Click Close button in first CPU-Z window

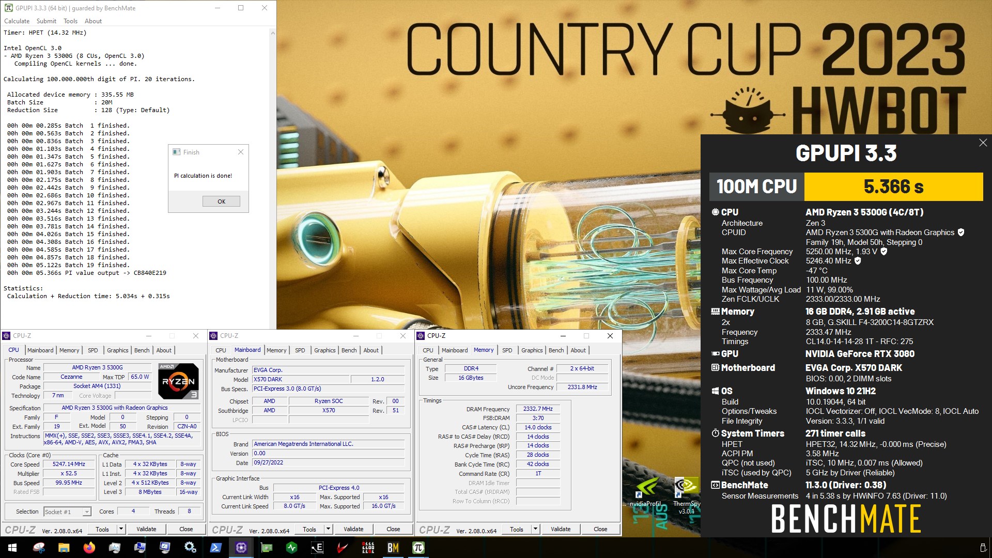click(186, 529)
